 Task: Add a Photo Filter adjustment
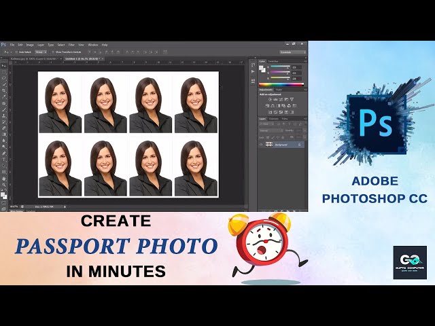pos(284,106)
